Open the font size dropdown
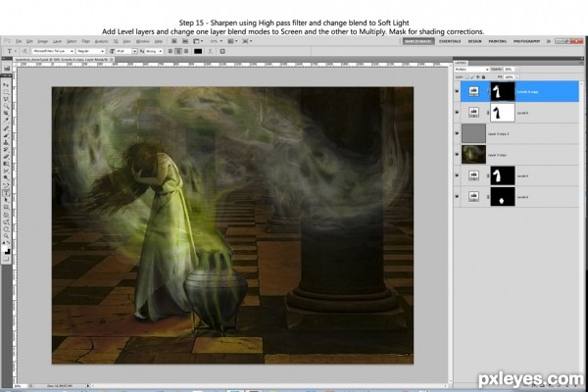This screenshot has height=392, width=588. click(134, 51)
